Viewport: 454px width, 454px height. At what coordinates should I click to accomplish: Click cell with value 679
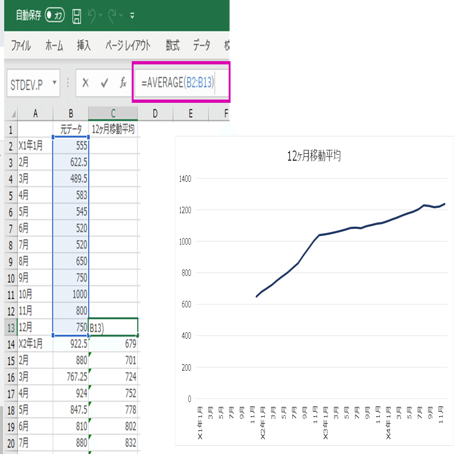click(113, 344)
